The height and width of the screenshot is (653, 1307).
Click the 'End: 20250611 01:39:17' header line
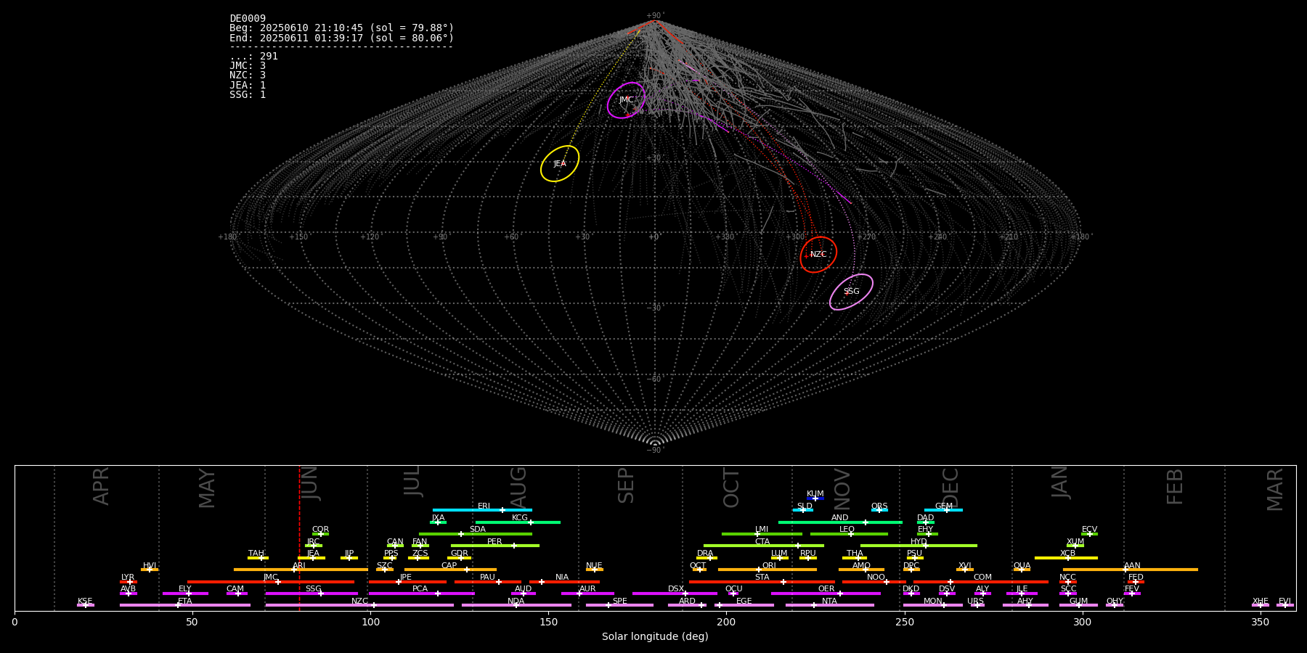click(x=341, y=38)
